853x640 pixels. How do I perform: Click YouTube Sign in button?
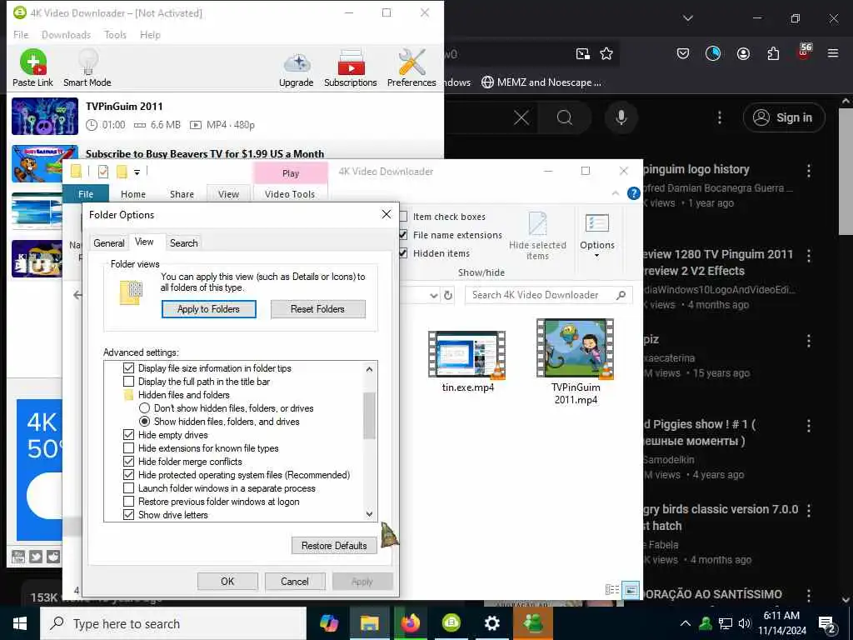coord(783,117)
